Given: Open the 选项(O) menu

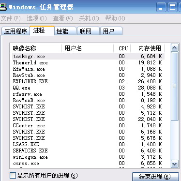Looking at the screenshot, I should click(x=37, y=18).
